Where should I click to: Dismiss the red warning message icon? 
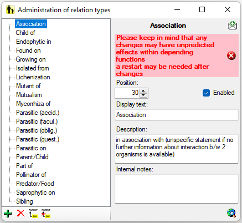point(231,55)
